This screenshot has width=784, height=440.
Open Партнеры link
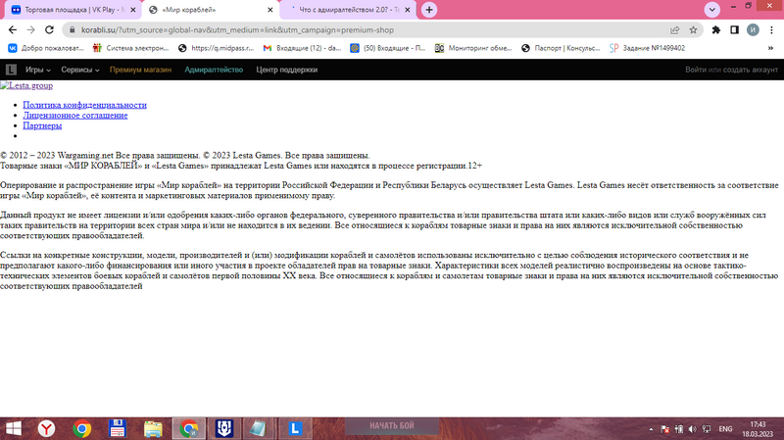point(42,126)
